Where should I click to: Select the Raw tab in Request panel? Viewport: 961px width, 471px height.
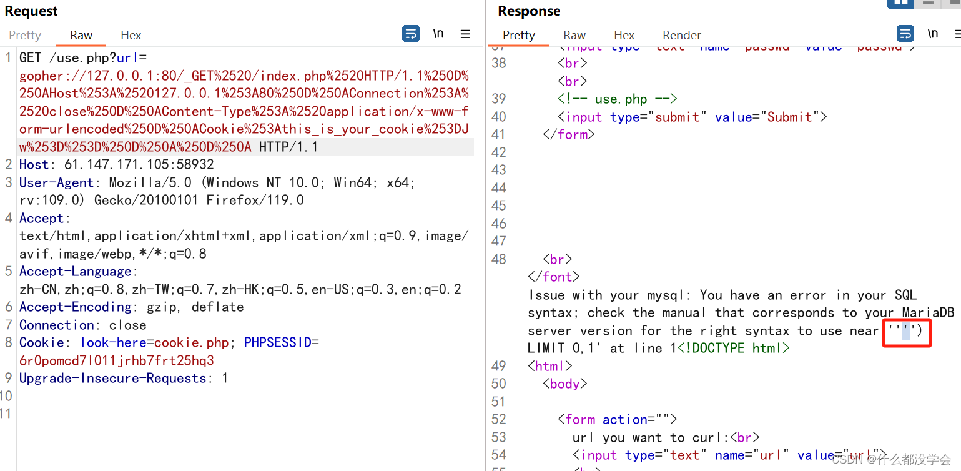point(81,35)
